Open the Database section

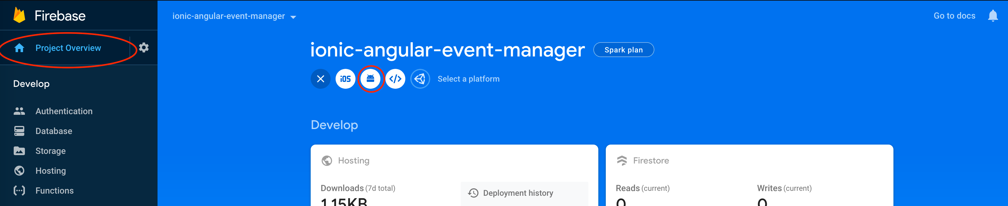click(x=54, y=131)
